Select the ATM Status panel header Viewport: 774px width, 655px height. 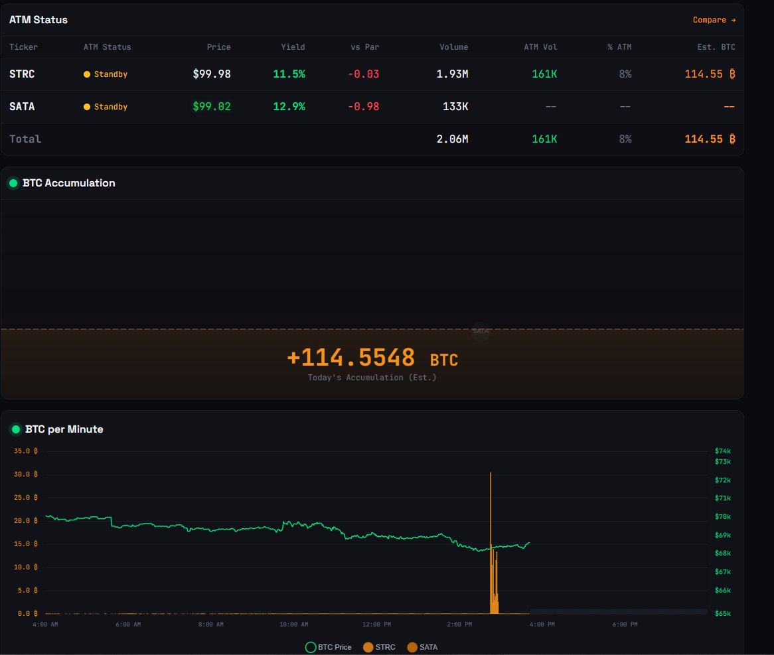click(x=38, y=20)
